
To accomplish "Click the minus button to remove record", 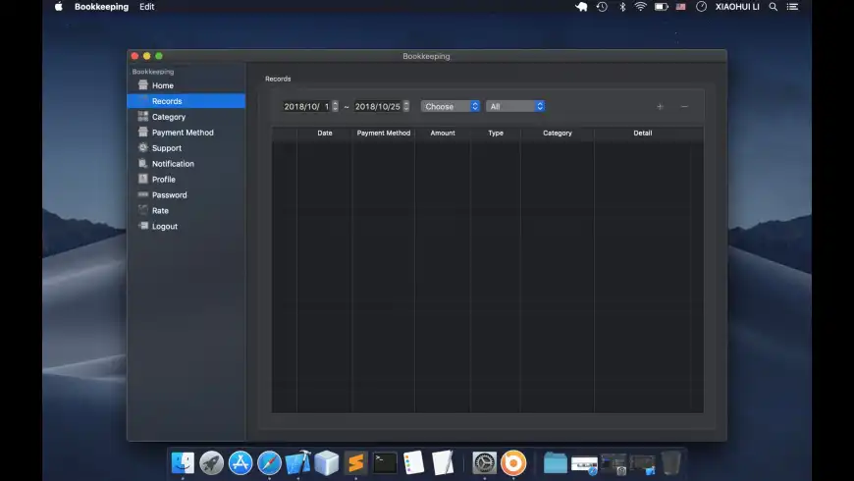I will [x=684, y=106].
